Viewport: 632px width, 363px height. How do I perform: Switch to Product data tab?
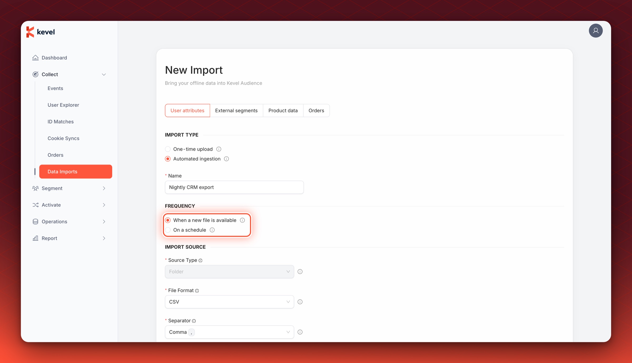pos(283,111)
